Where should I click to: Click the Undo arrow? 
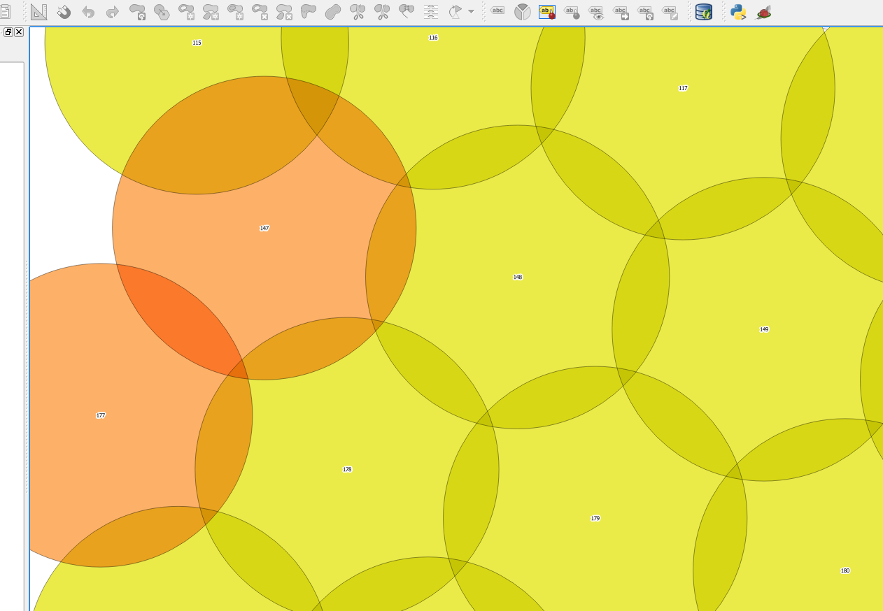click(x=88, y=11)
